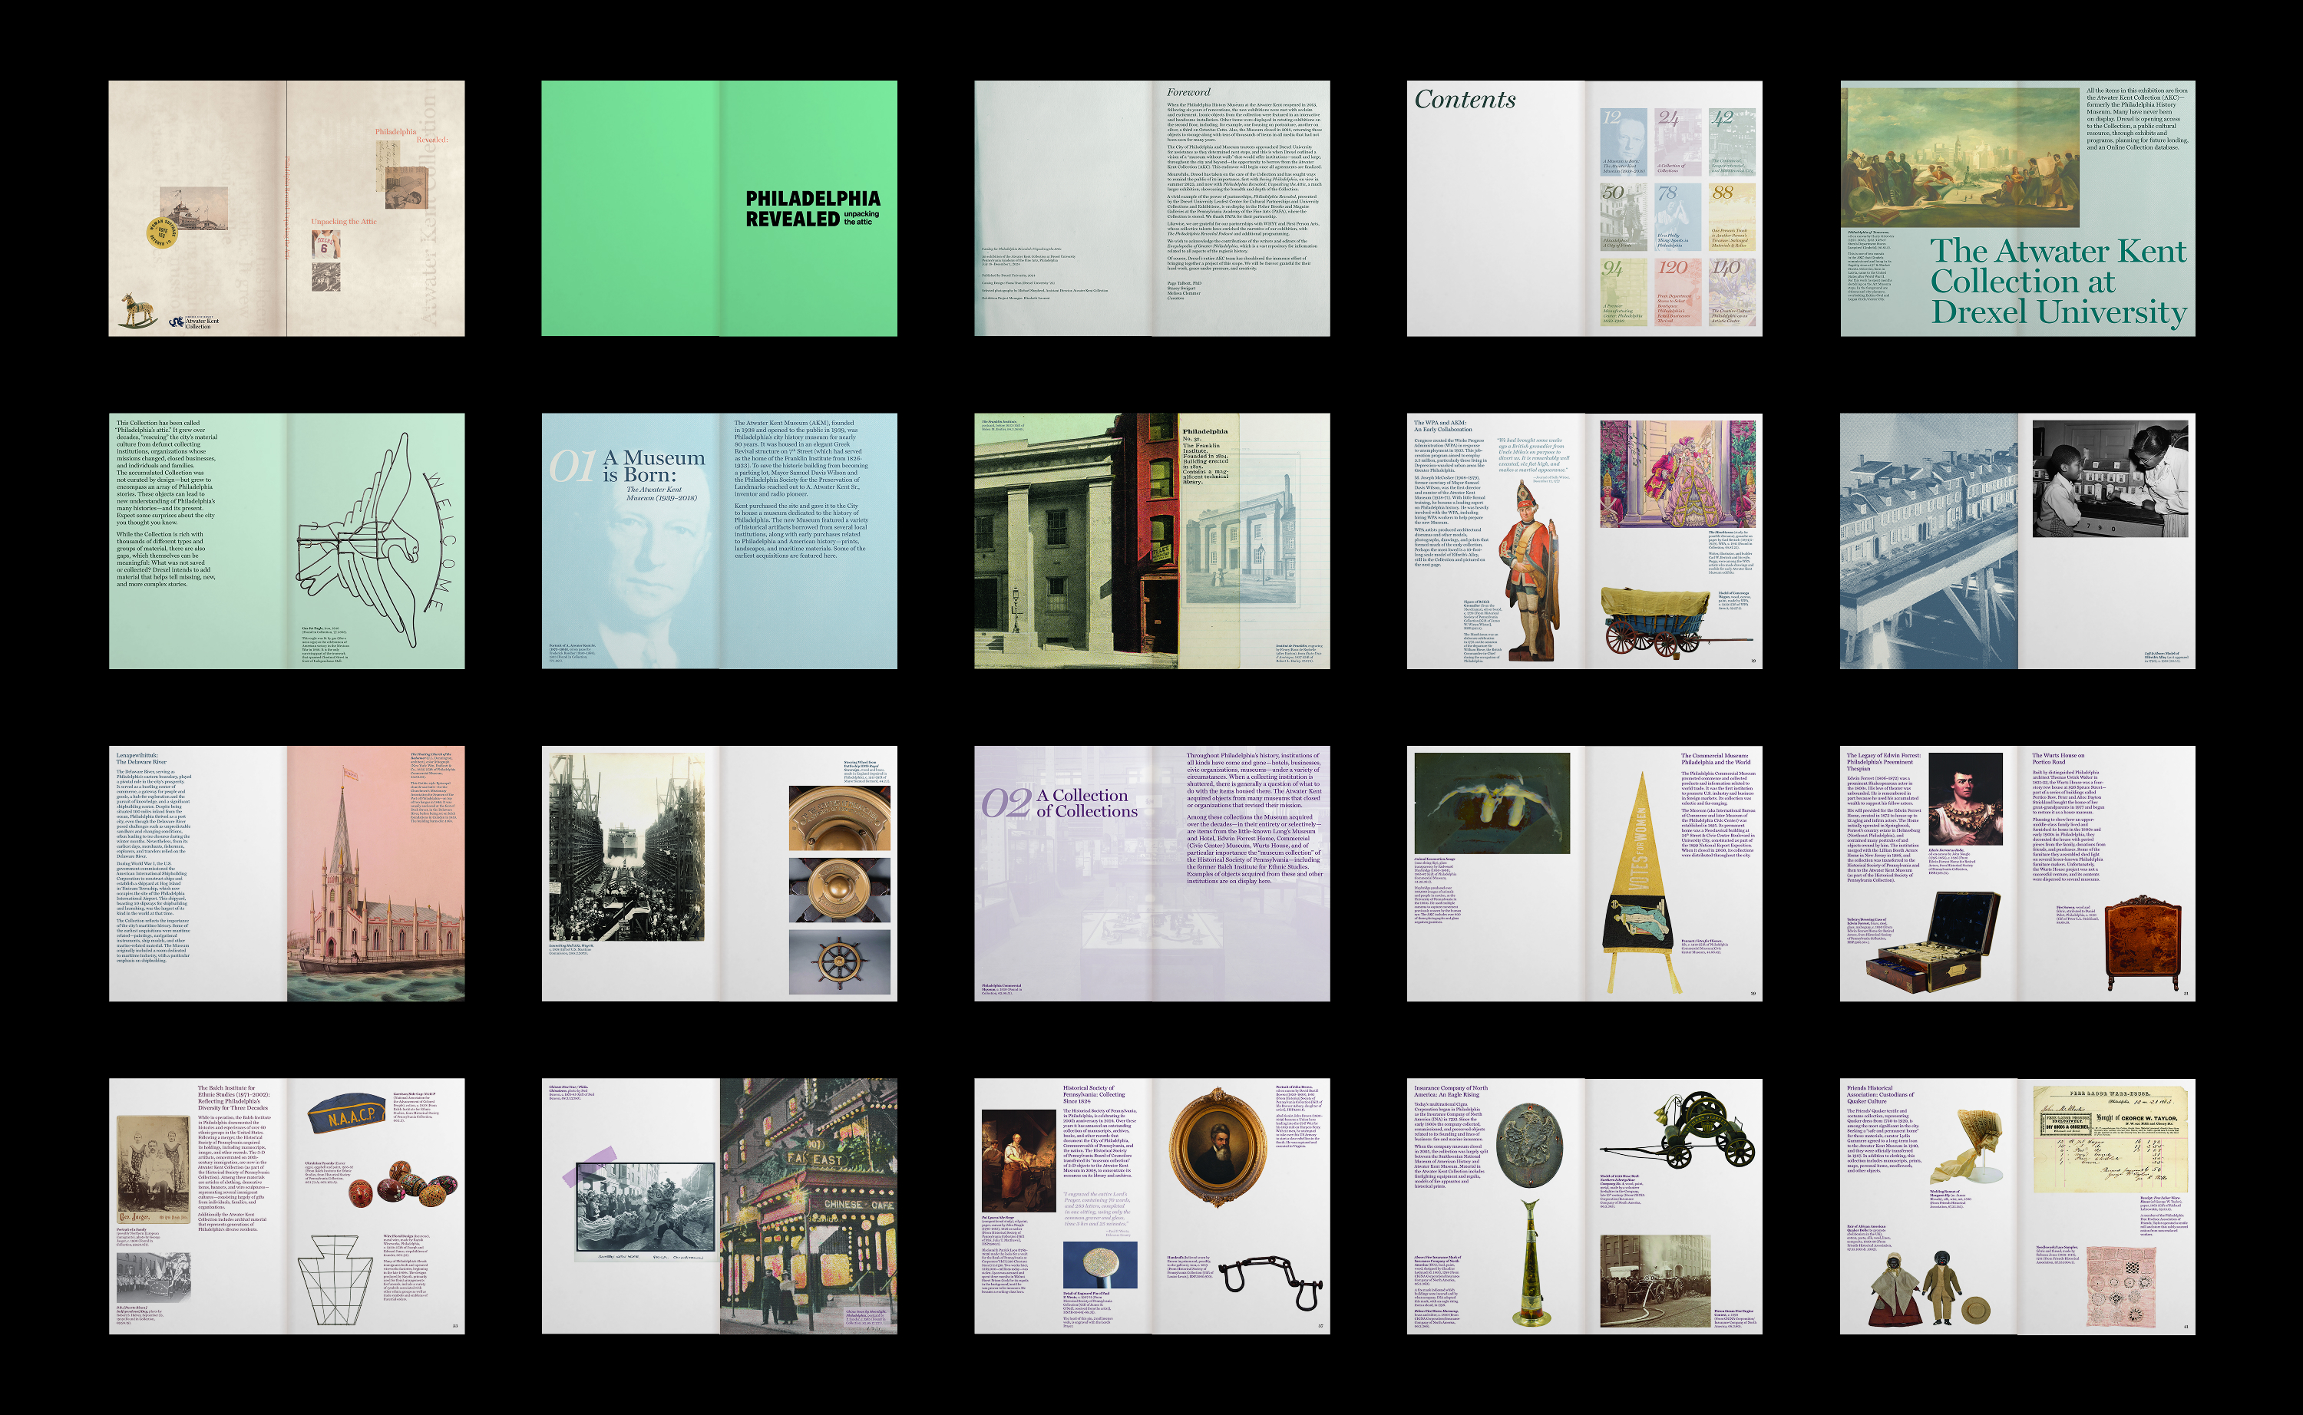Click the yellow round sticker on cover
Viewport: 2303px width, 1415px height.
tap(162, 231)
